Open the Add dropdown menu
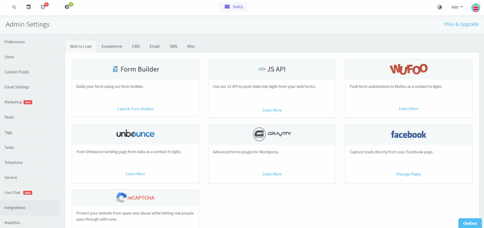This screenshot has height=228, width=484. 457,7
